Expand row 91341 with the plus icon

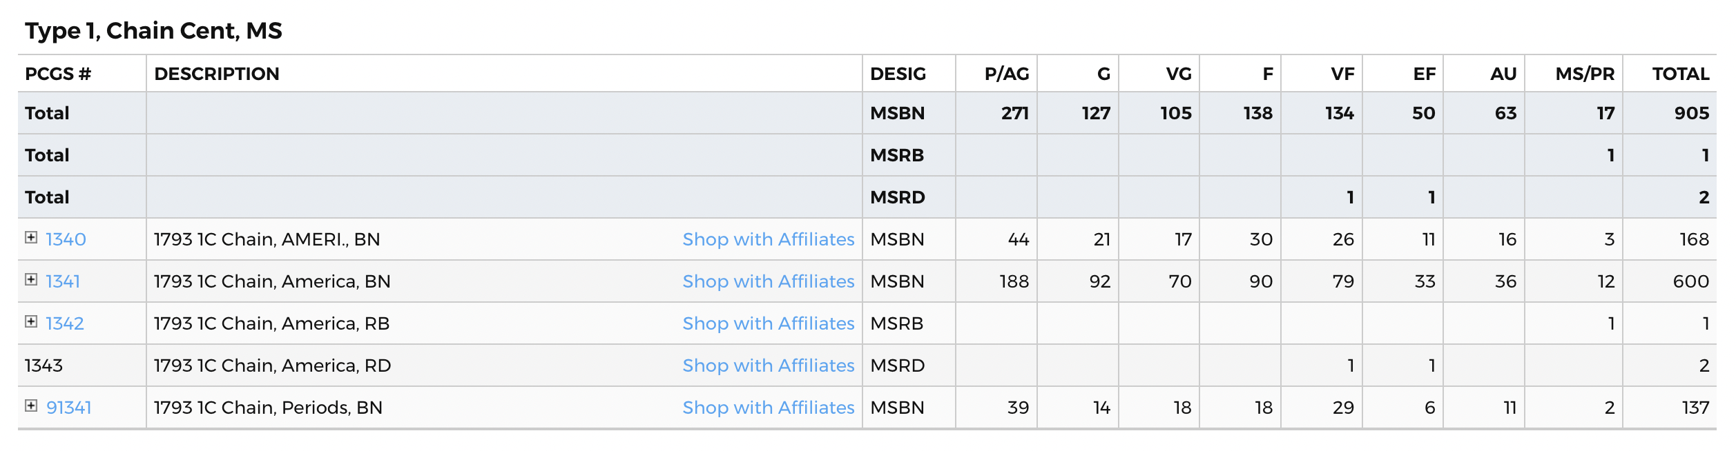point(31,405)
